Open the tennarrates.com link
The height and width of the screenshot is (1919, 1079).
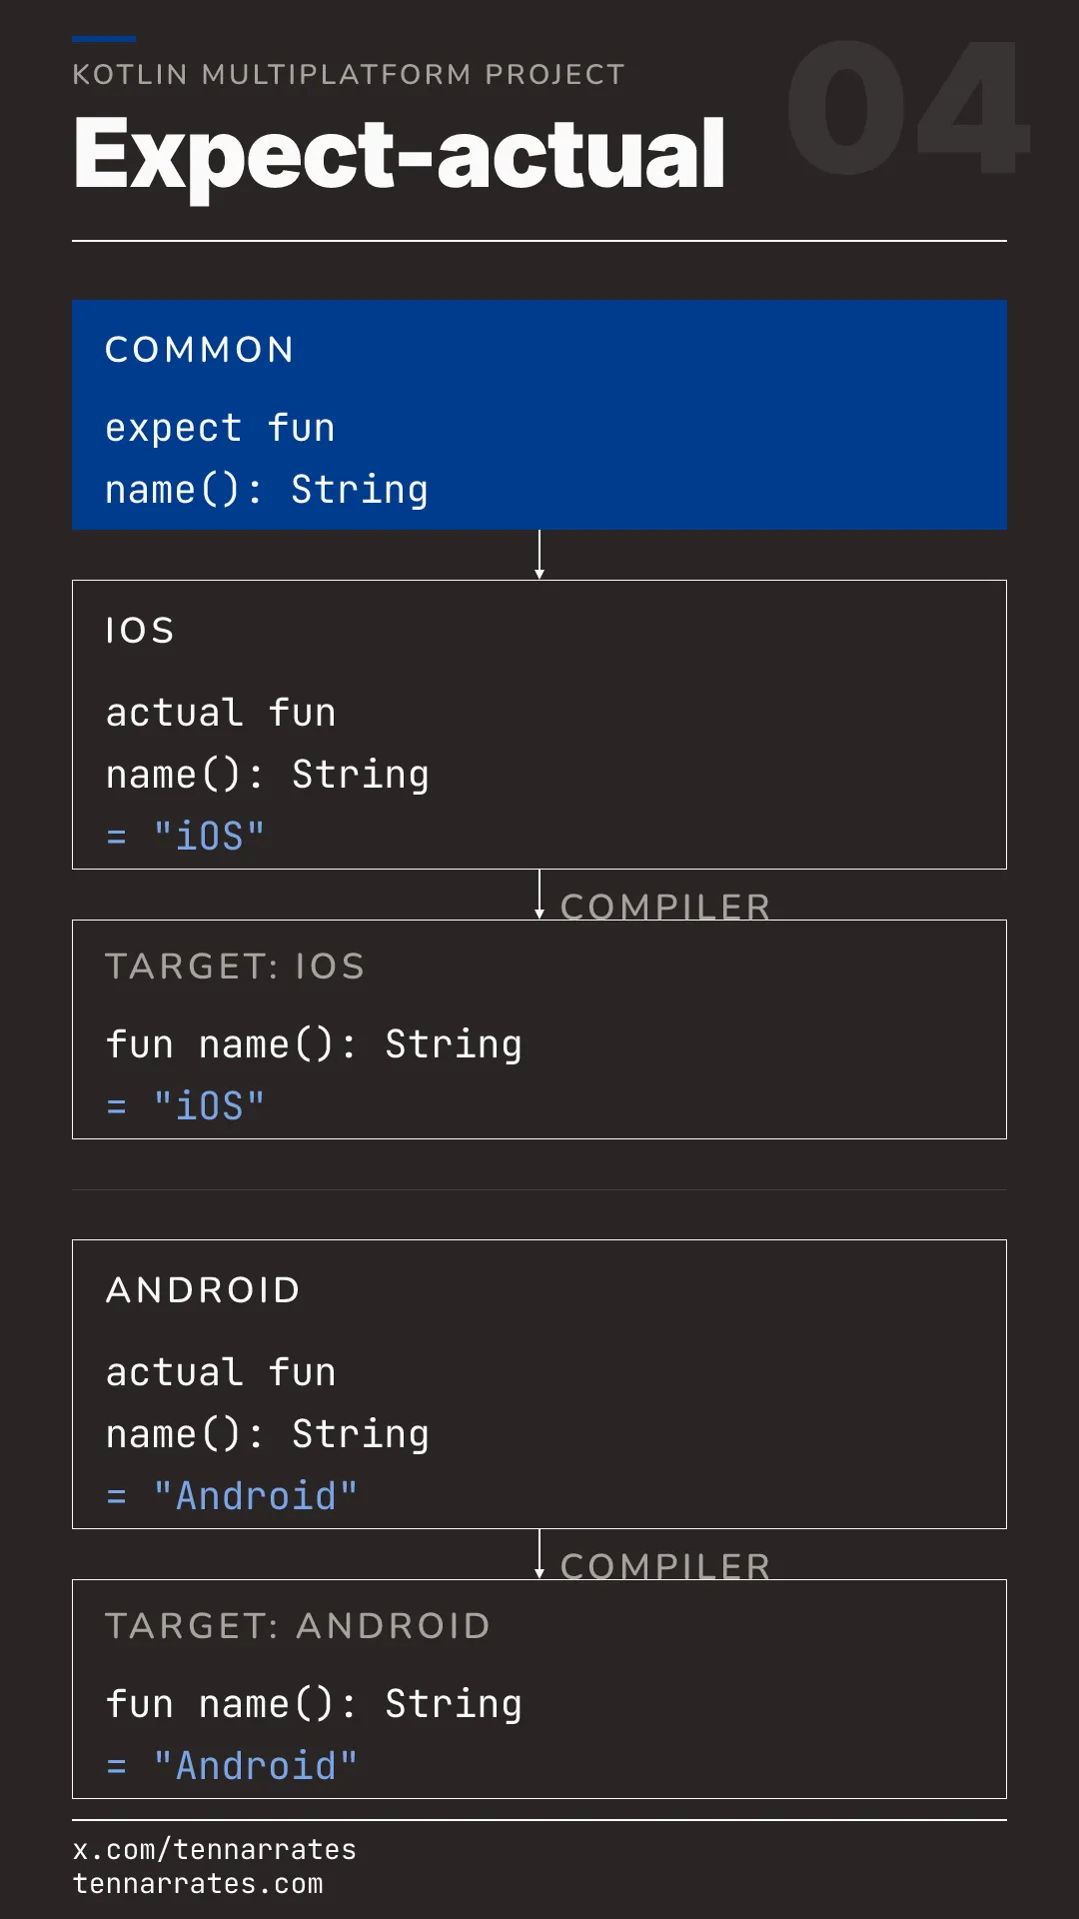pos(198,1884)
